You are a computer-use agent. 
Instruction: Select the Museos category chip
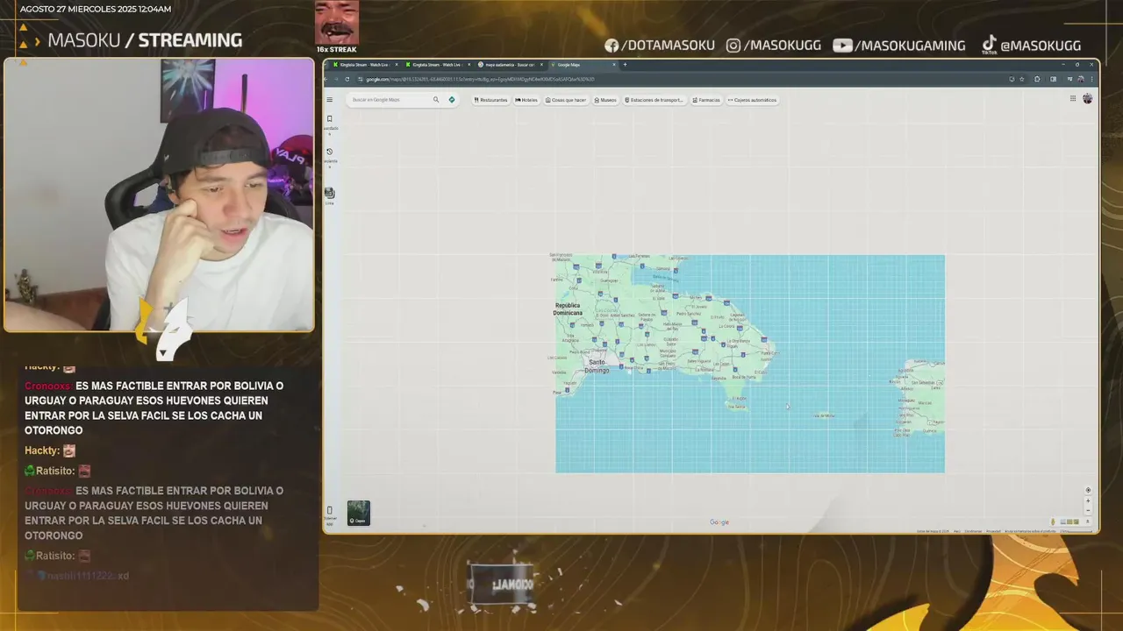point(605,100)
